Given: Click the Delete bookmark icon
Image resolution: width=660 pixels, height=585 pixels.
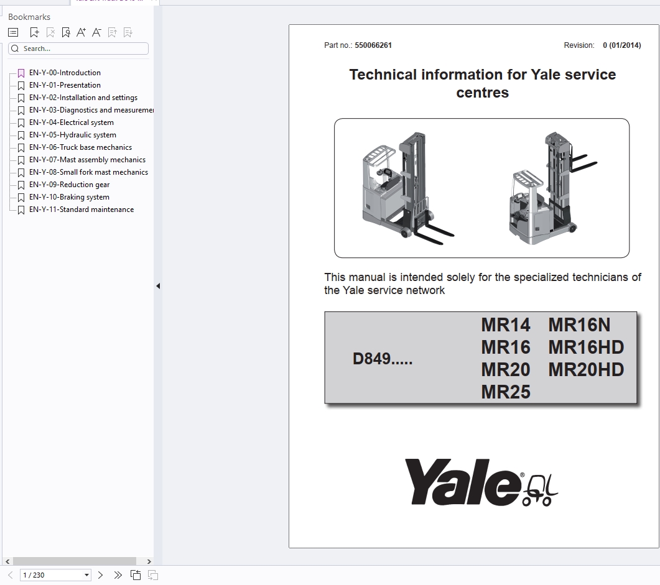Looking at the screenshot, I should [x=50, y=32].
